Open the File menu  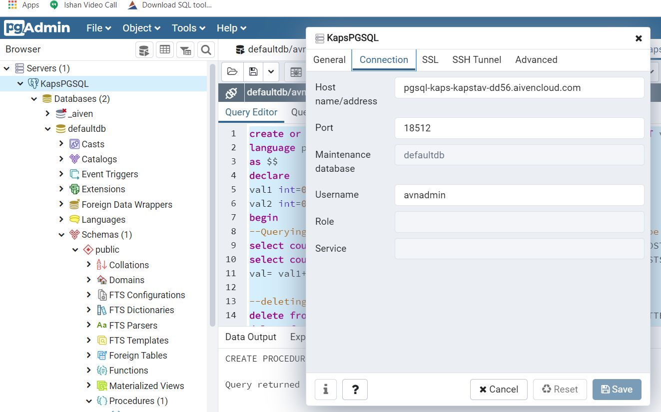[x=98, y=28]
